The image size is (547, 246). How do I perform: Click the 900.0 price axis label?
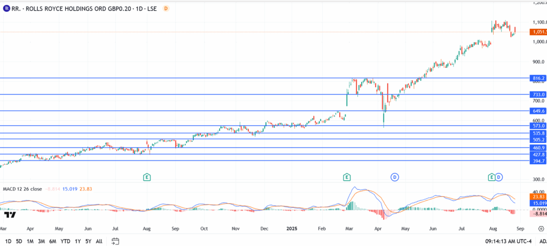click(x=540, y=62)
